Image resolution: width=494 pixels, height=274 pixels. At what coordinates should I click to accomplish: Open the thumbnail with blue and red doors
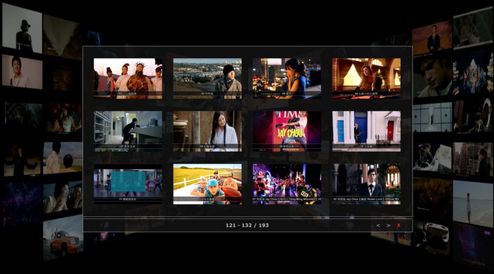pyautogui.click(x=366, y=131)
